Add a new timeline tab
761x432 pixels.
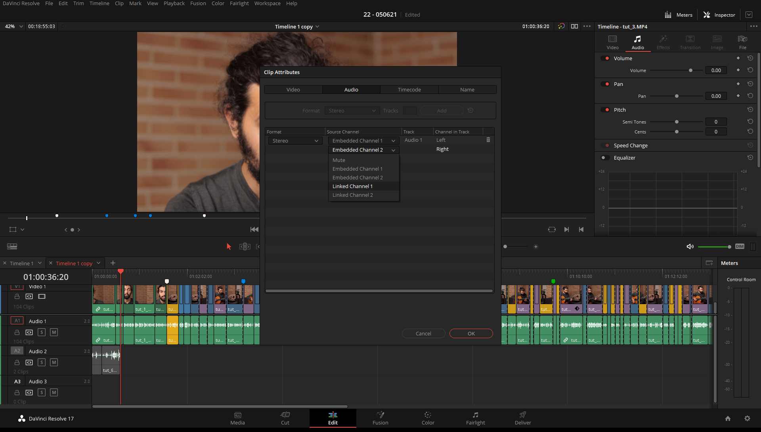tap(113, 263)
